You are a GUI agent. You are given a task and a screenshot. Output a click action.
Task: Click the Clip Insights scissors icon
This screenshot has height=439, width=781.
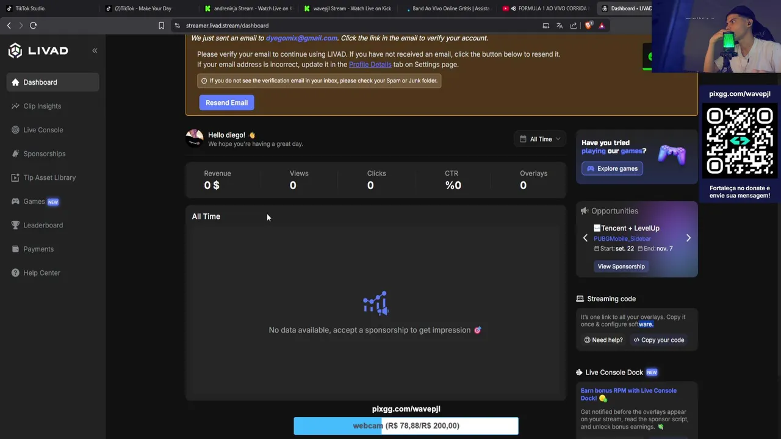[15, 106]
